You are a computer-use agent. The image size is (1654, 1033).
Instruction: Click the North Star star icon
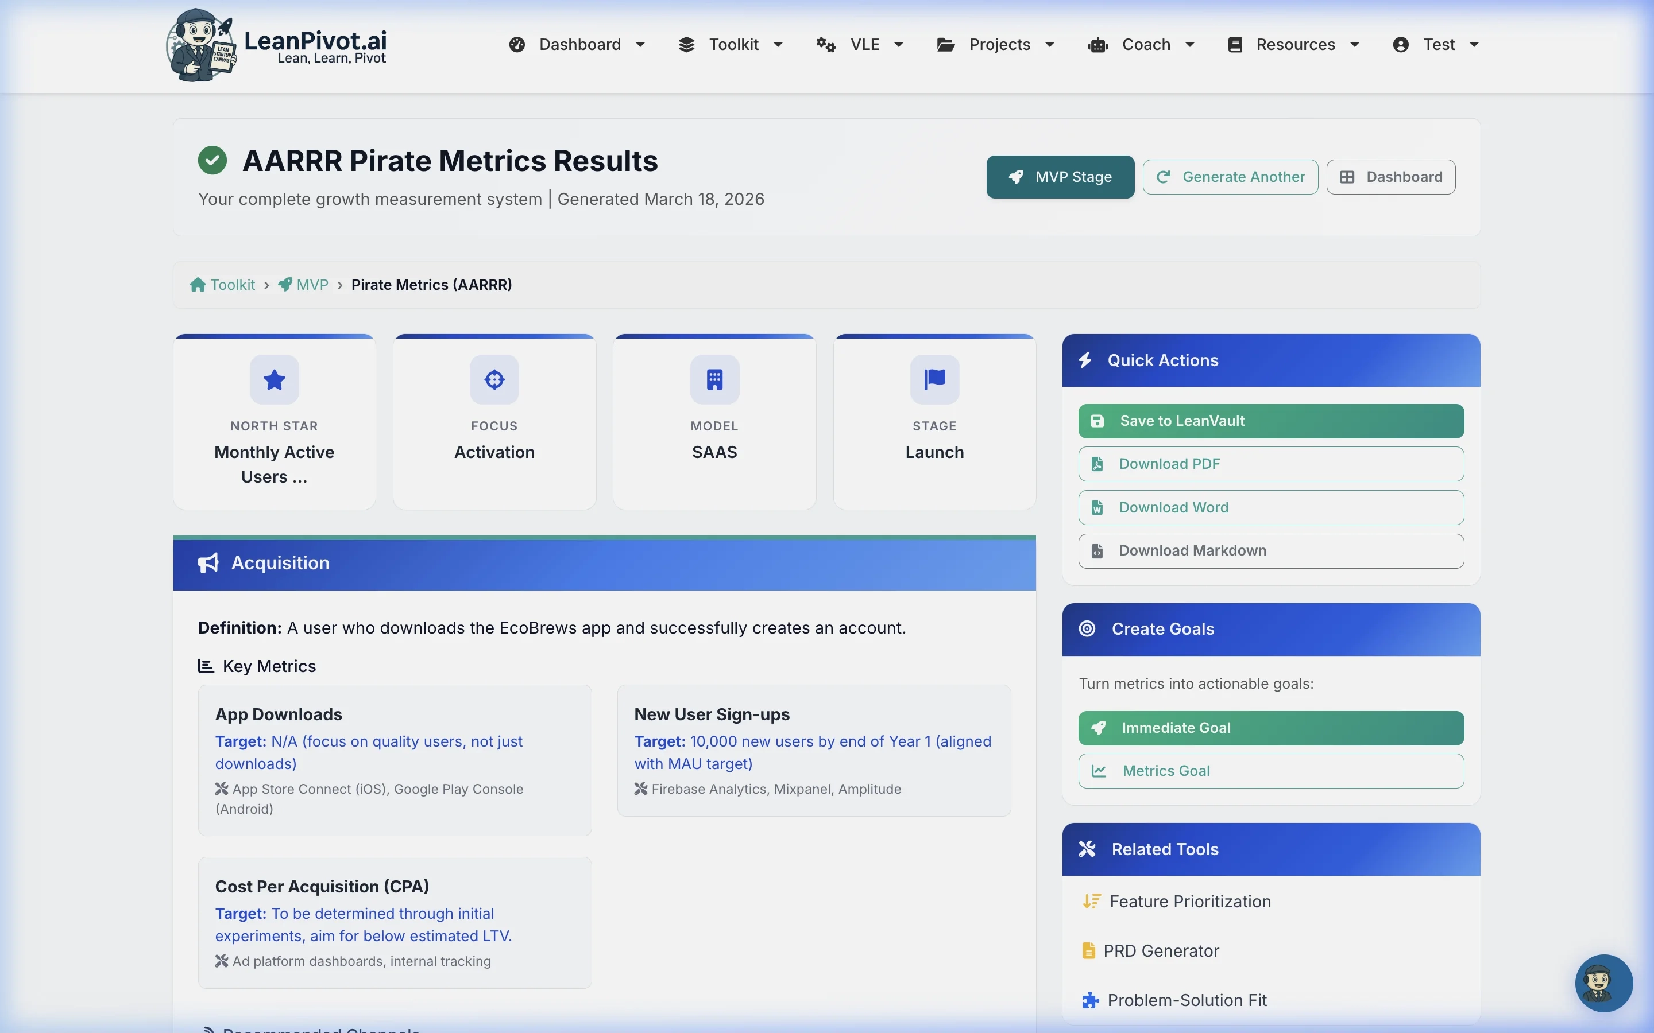pos(274,379)
